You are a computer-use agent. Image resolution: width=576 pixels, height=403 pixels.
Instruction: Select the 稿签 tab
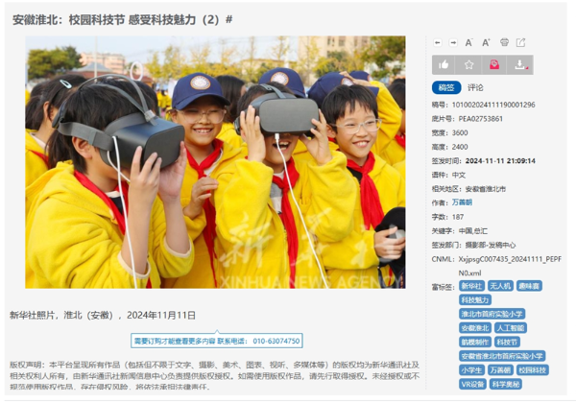446,87
